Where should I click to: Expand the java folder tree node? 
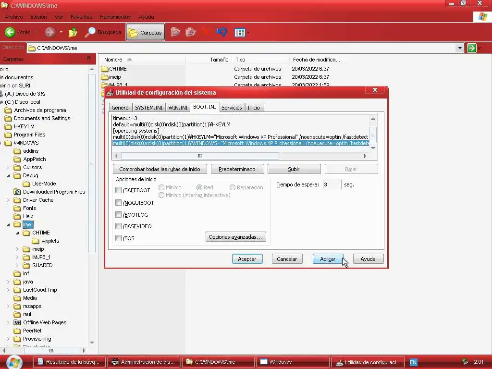[x=8, y=282]
